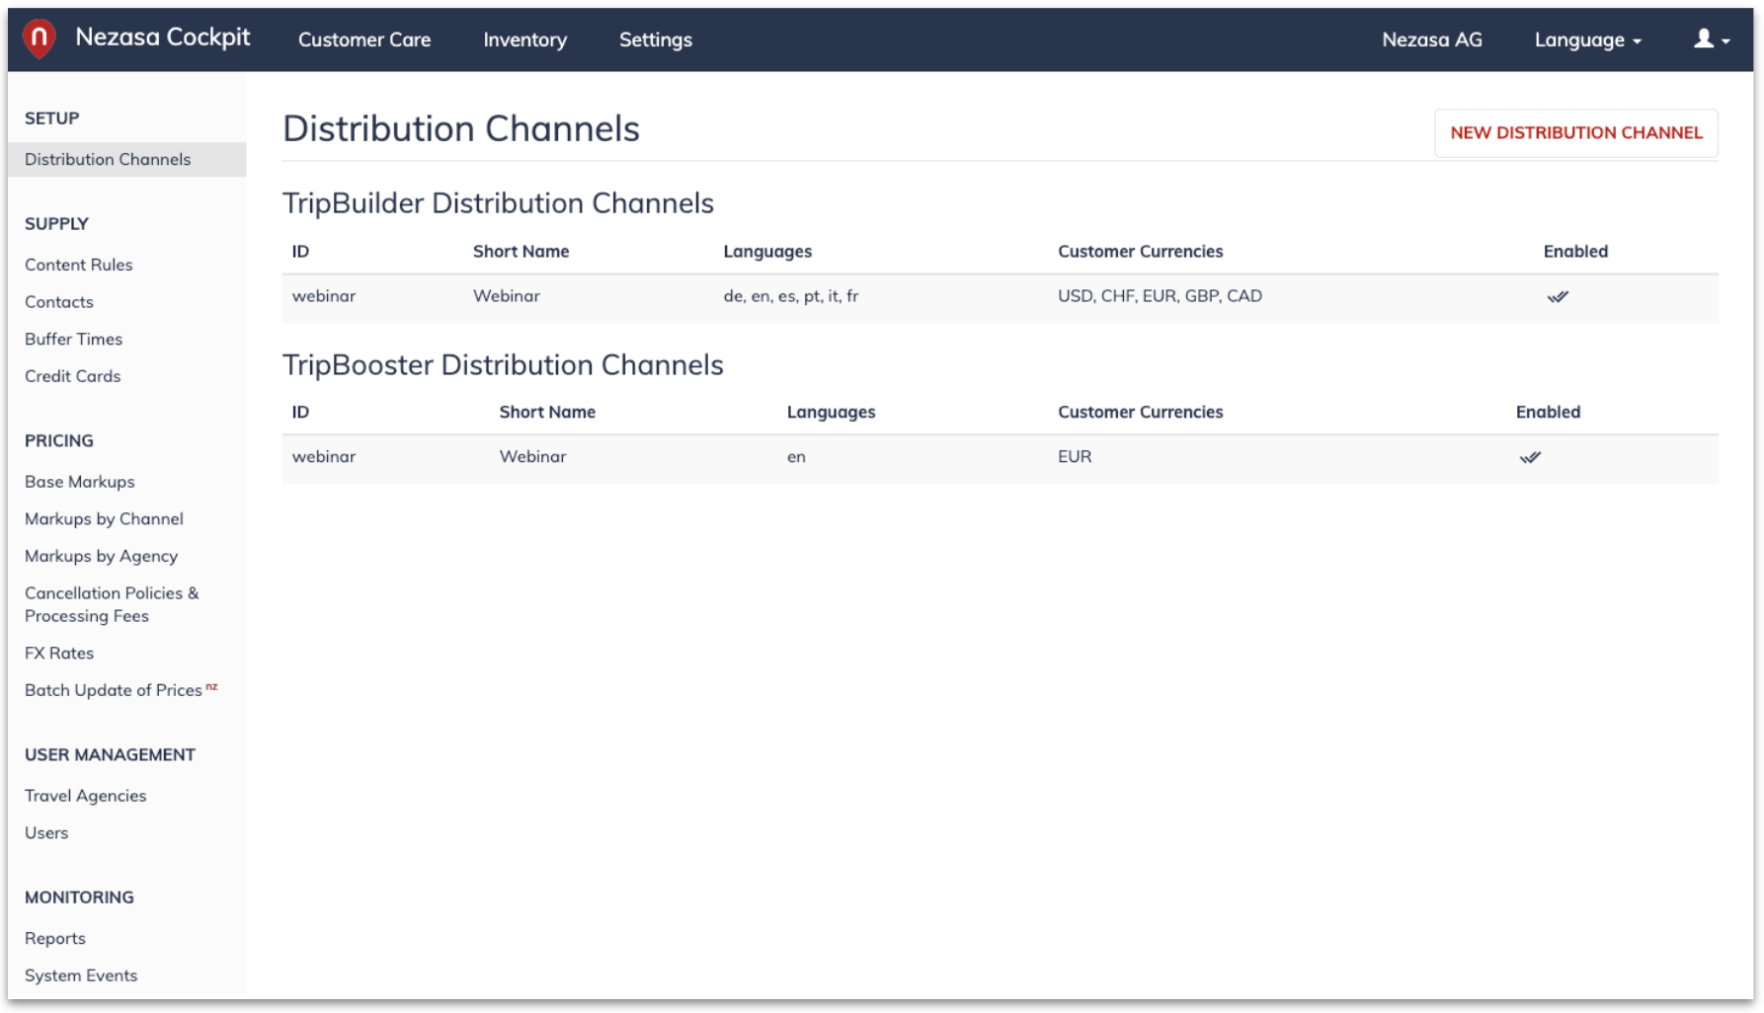Image resolution: width=1764 pixels, height=1013 pixels.
Task: Click New Distribution Channel button
Action: click(x=1575, y=132)
